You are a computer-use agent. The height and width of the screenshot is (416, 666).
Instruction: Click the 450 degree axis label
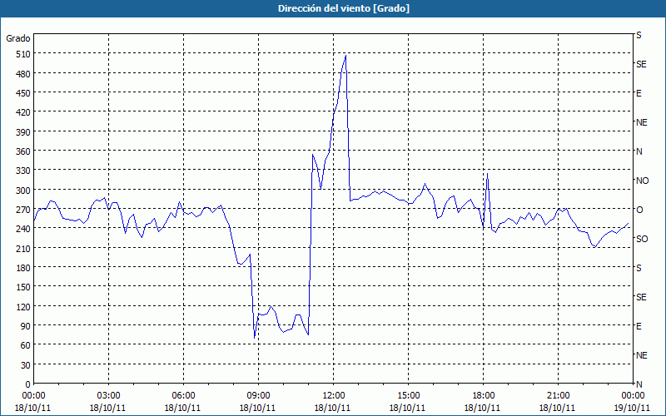(23, 93)
